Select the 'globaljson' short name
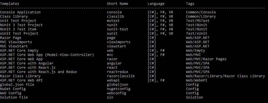 pyautogui.click(x=118, y=85)
